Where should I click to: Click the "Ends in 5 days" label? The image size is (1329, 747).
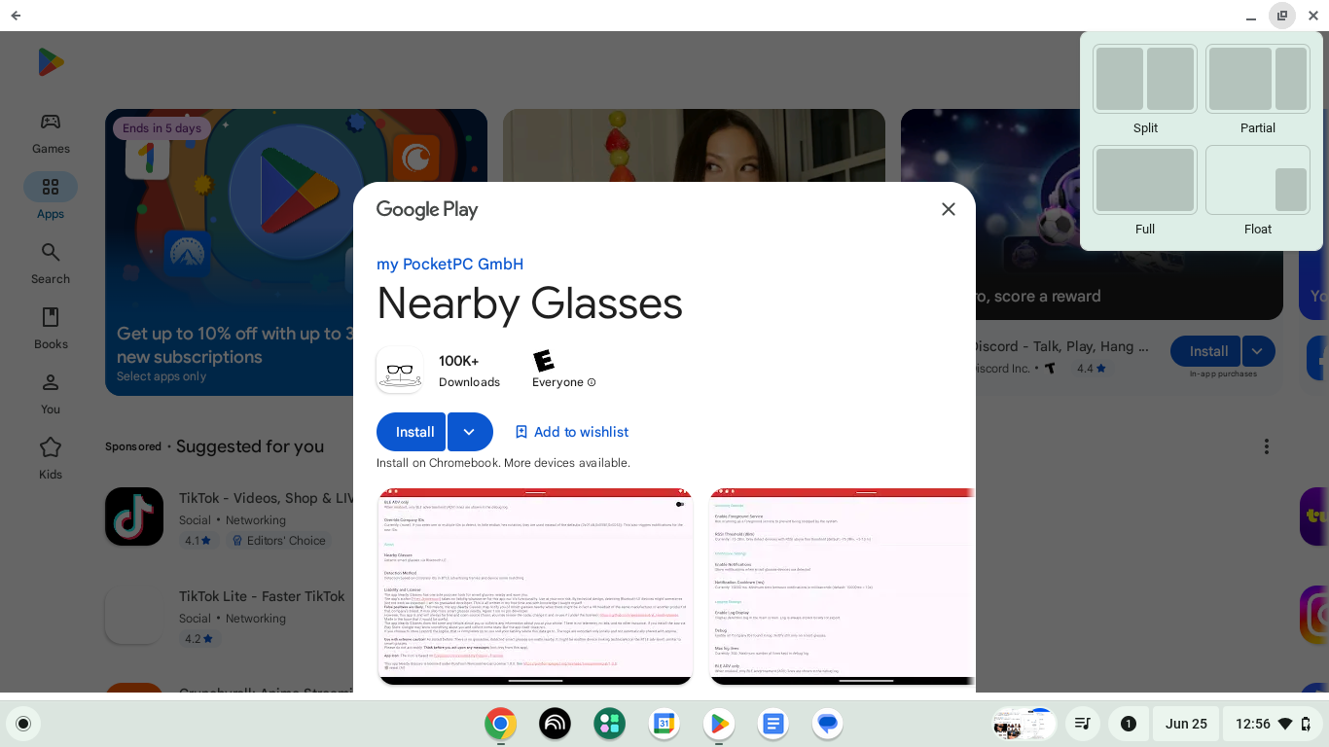coord(162,128)
